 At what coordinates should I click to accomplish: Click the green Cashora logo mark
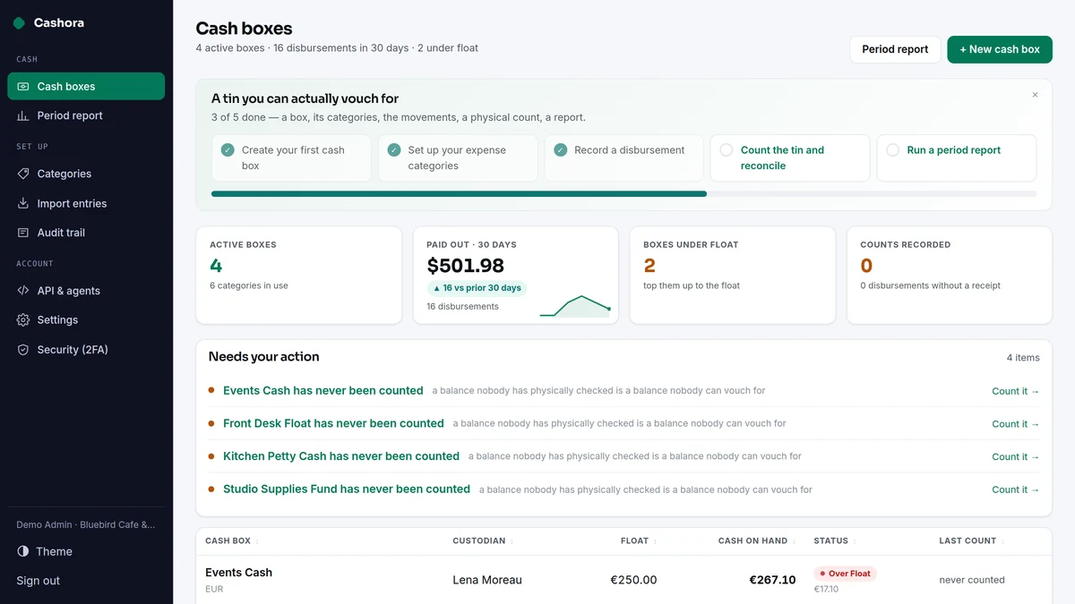(19, 23)
